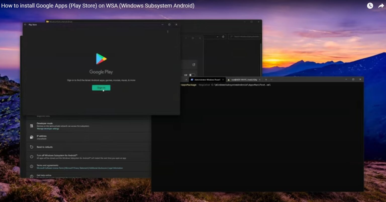This screenshot has width=386, height=202.
Task: Click the Reset to defaults circular-arrow icon
Action: click(31, 147)
